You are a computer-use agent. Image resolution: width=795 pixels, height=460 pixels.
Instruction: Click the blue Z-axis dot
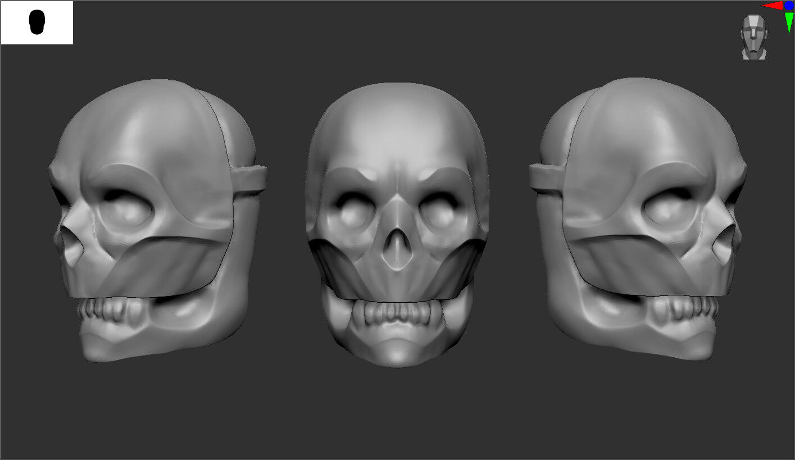[789, 5]
